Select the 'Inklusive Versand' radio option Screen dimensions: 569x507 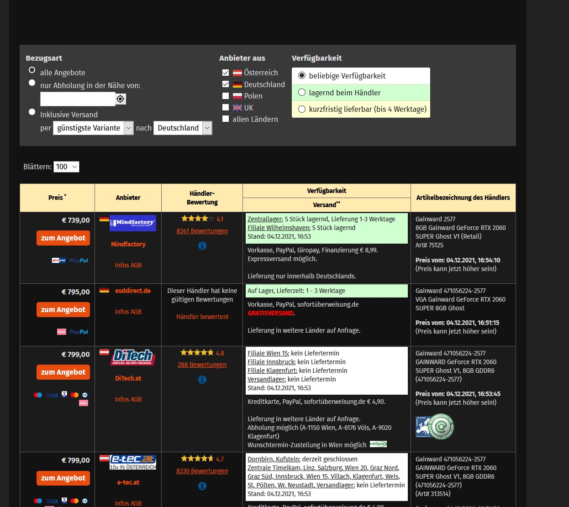[32, 112]
